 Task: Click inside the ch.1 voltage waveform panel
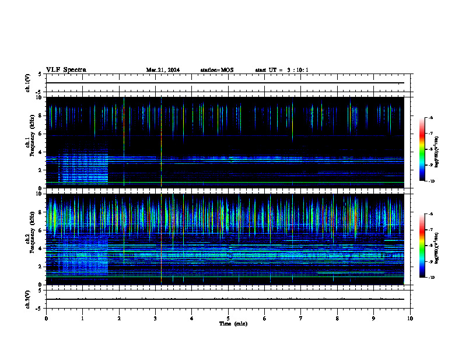click(x=228, y=83)
